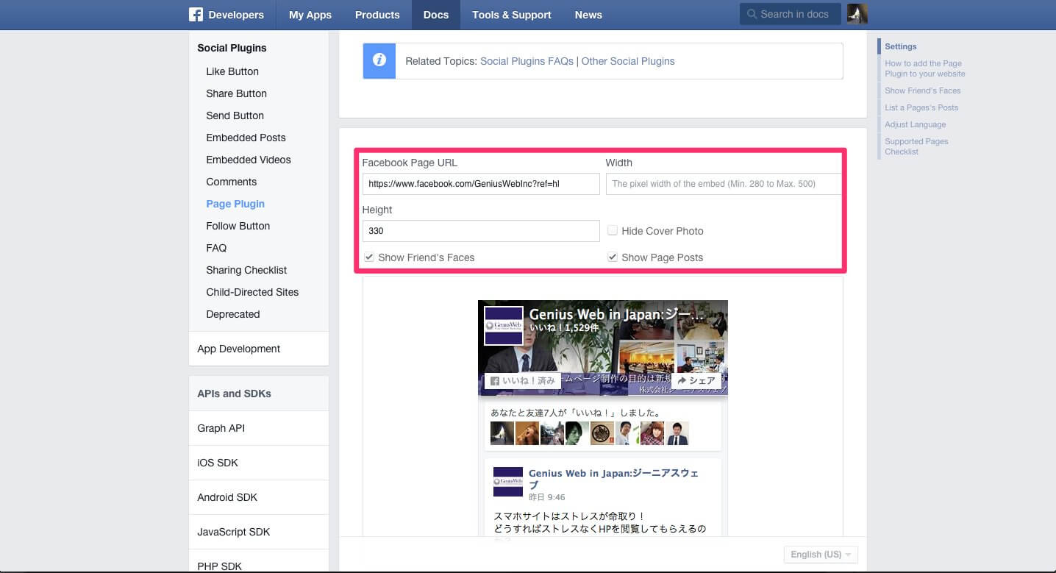
Task: Toggle the Show Page Posts checkbox
Action: click(613, 257)
